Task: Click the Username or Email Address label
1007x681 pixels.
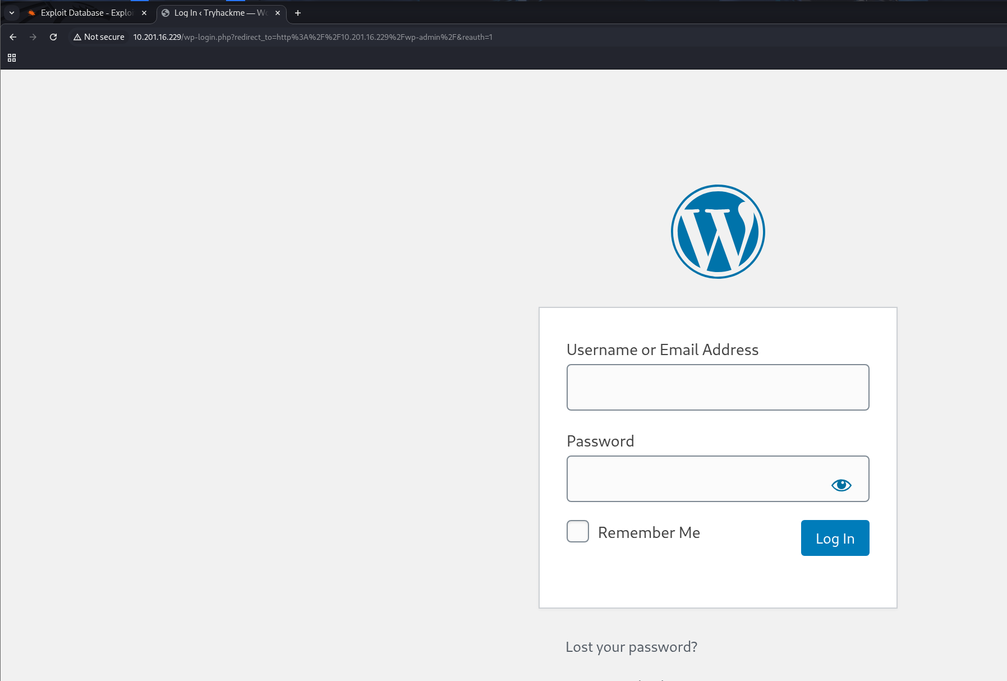Action: [663, 349]
